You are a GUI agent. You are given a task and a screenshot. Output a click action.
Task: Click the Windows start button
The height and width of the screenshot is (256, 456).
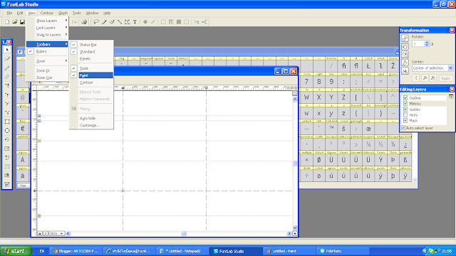tap(16, 251)
